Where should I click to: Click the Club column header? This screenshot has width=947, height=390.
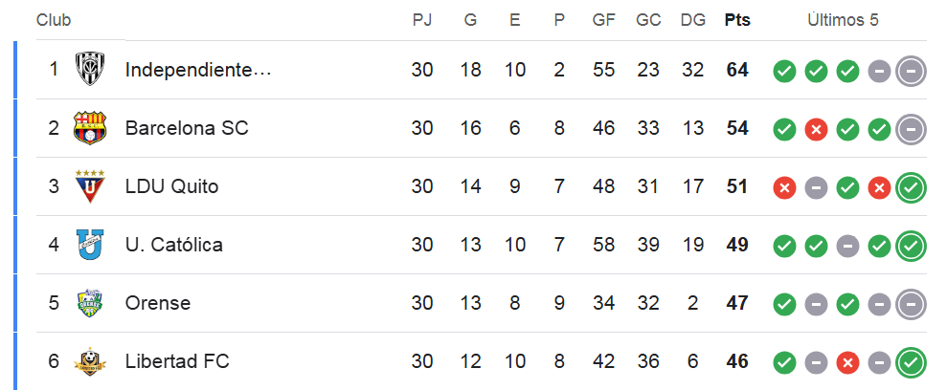tap(54, 20)
